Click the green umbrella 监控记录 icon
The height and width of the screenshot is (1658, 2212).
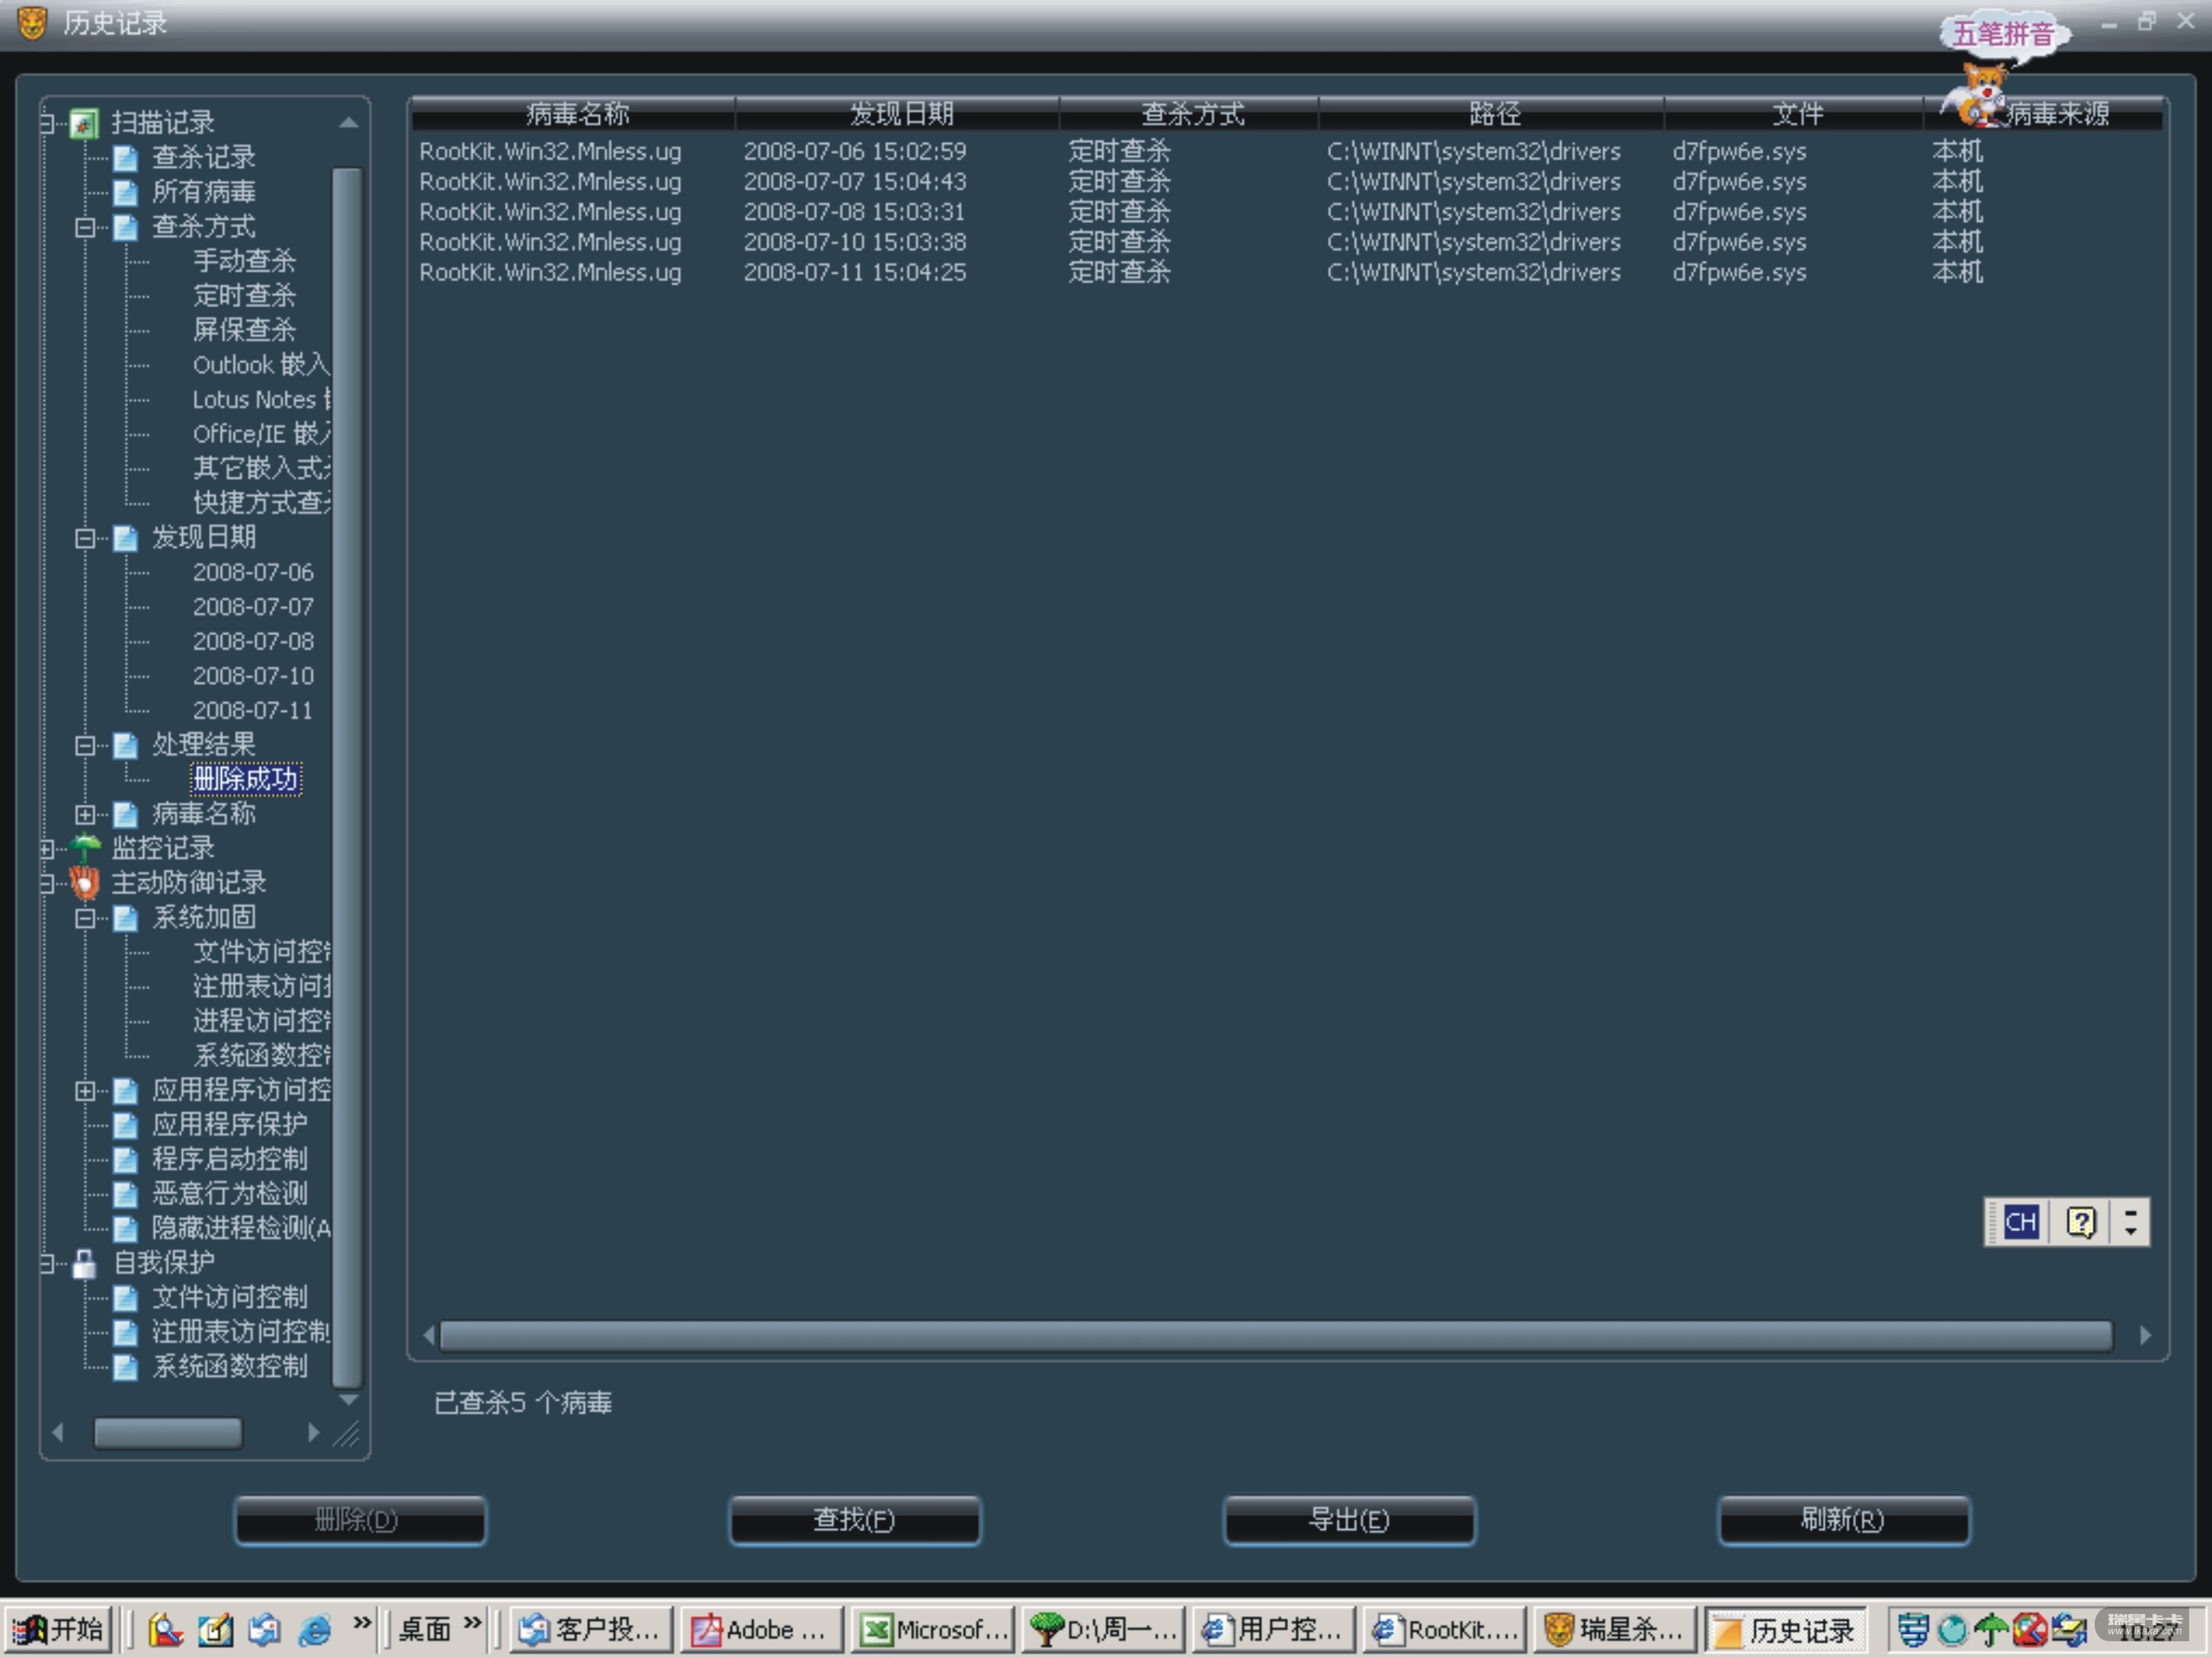(x=86, y=849)
